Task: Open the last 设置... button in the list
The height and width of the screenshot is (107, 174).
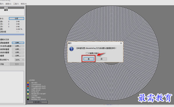Action: click(x=18, y=56)
